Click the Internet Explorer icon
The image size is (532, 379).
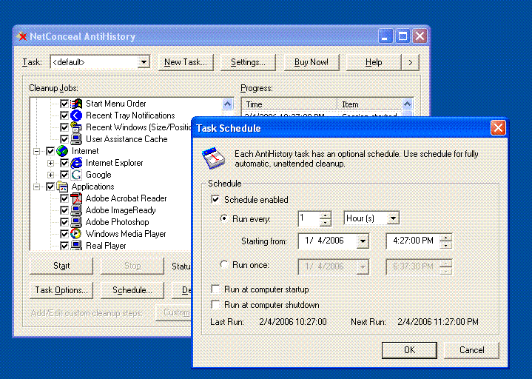pos(76,163)
